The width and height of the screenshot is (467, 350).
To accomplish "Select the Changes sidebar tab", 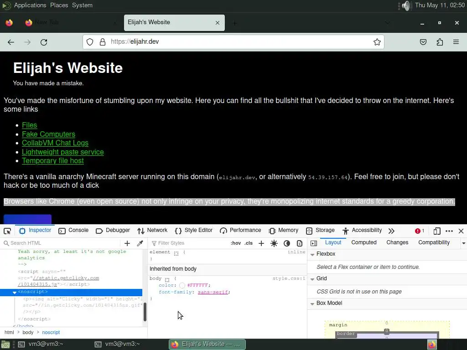I will pos(397,242).
